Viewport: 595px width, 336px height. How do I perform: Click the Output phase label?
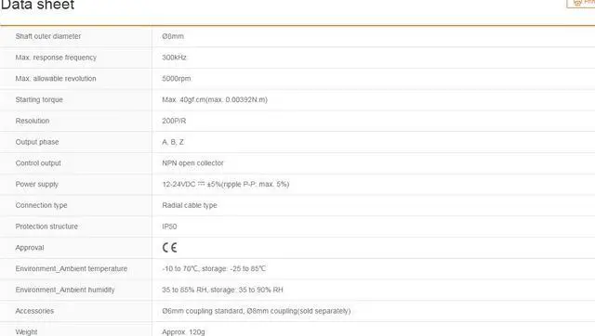coord(37,142)
